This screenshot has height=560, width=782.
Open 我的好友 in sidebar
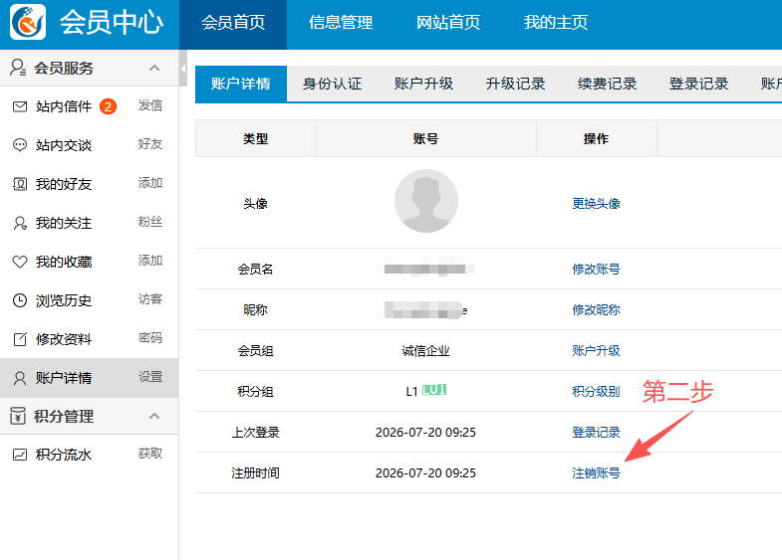pos(64,184)
